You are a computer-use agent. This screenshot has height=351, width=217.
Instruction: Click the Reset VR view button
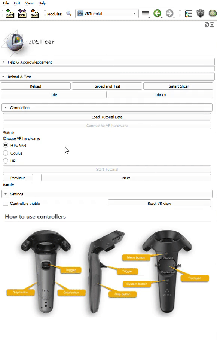159,203
